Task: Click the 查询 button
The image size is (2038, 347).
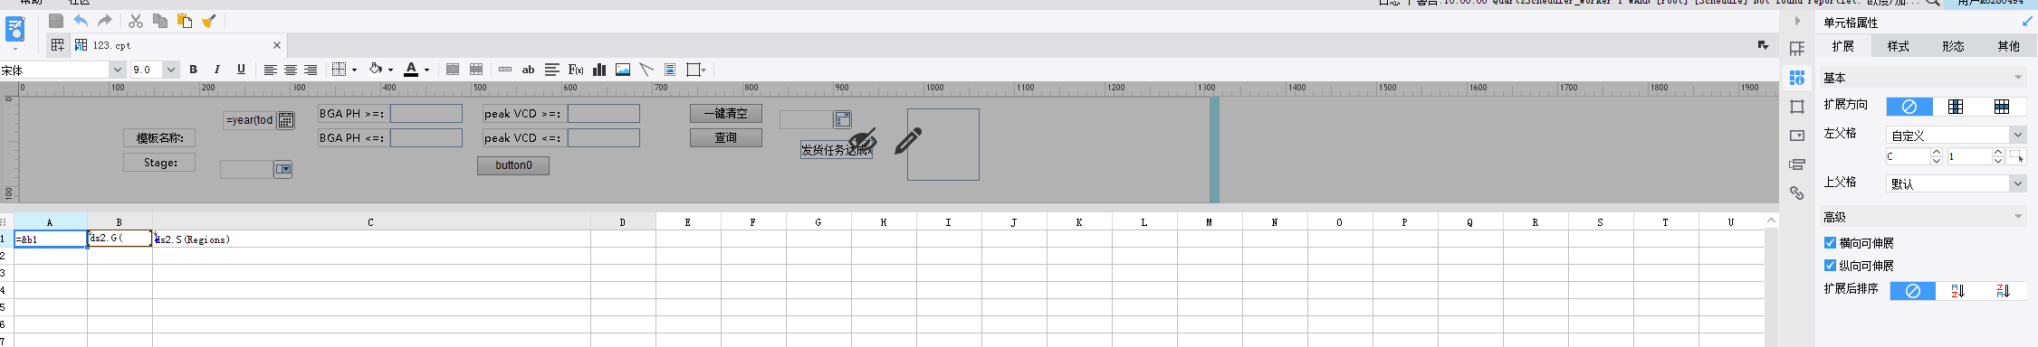Action: tap(726, 137)
